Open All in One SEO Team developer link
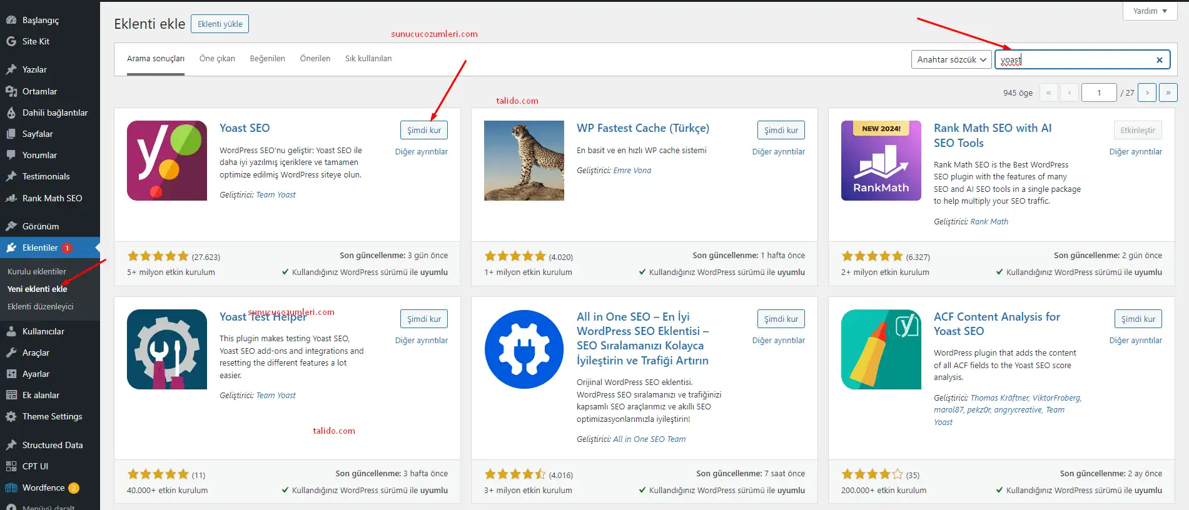Image resolution: width=1189 pixels, height=510 pixels. 649,439
